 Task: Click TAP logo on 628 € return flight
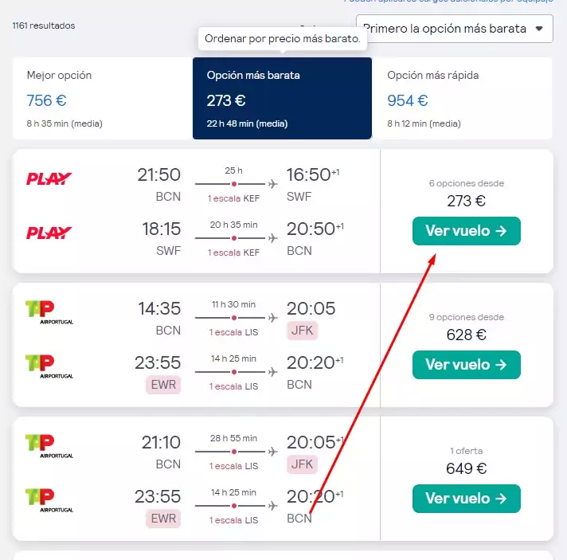(49, 366)
